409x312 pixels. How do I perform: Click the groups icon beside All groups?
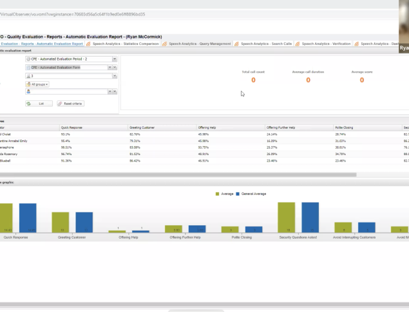tap(29, 84)
